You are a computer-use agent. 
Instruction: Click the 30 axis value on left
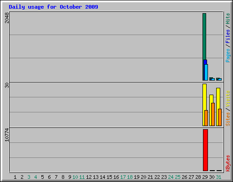point(7,85)
